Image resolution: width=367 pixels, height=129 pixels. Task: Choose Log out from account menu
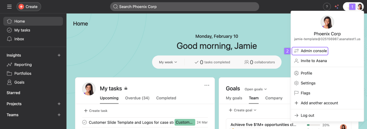307,115
